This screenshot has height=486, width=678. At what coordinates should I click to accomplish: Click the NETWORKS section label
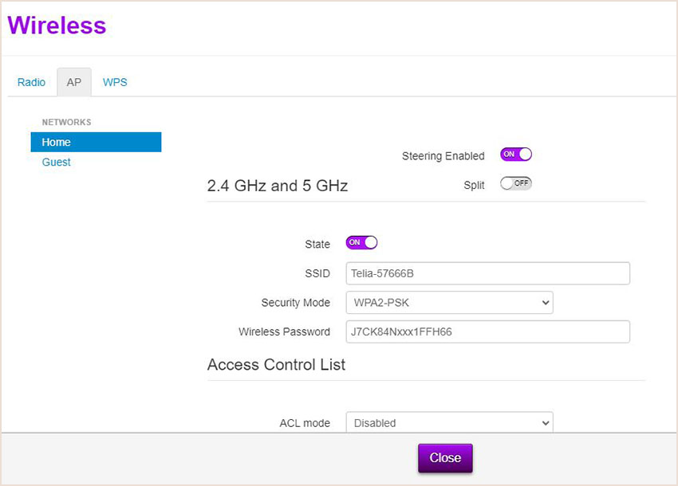[66, 122]
